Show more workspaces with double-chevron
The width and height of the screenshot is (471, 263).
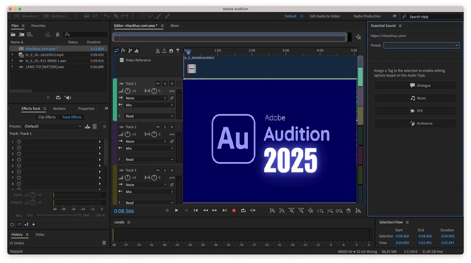pyautogui.click(x=394, y=16)
